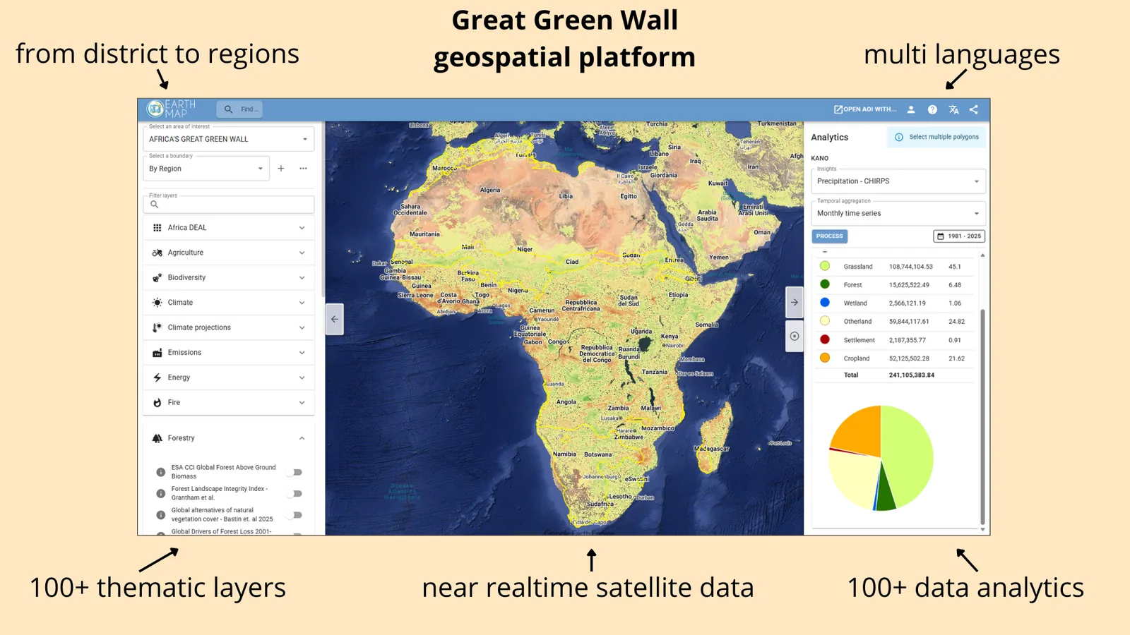Click Select multiple polygons button
Screen dimensions: 1130x635
pyautogui.click(x=936, y=137)
